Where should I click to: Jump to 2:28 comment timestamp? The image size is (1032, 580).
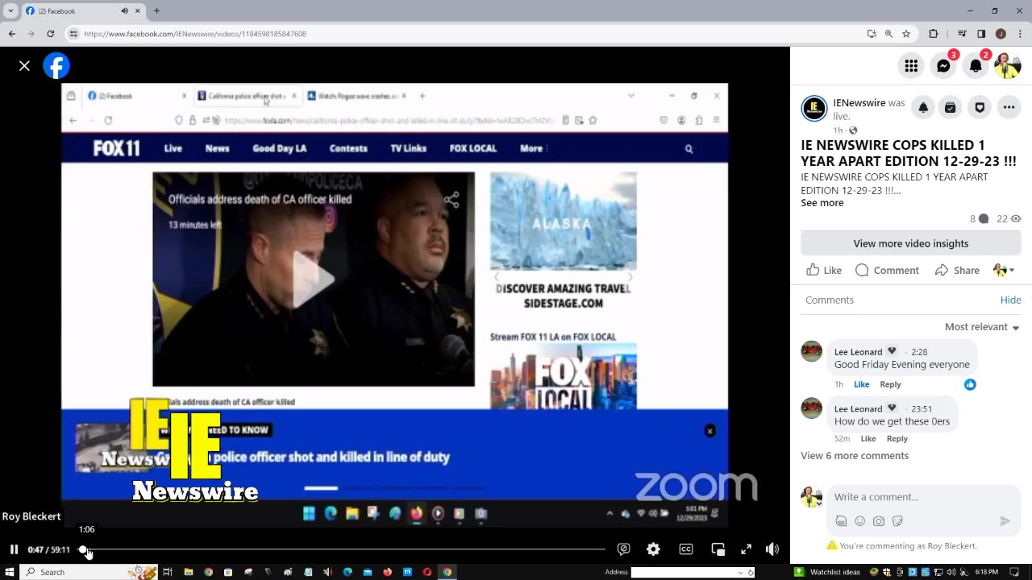pyautogui.click(x=919, y=352)
